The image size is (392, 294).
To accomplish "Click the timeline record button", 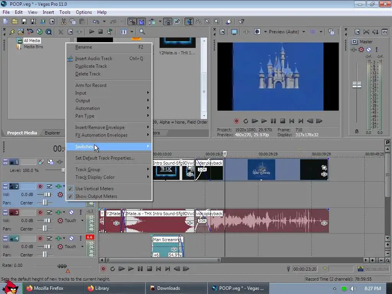I will point(103,269).
